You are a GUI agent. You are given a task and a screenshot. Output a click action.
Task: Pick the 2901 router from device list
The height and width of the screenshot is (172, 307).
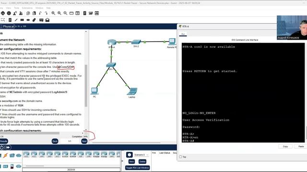point(49,155)
